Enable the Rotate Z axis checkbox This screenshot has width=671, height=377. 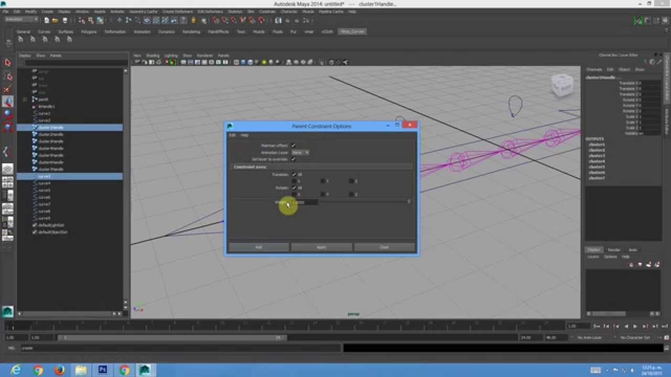click(x=351, y=194)
